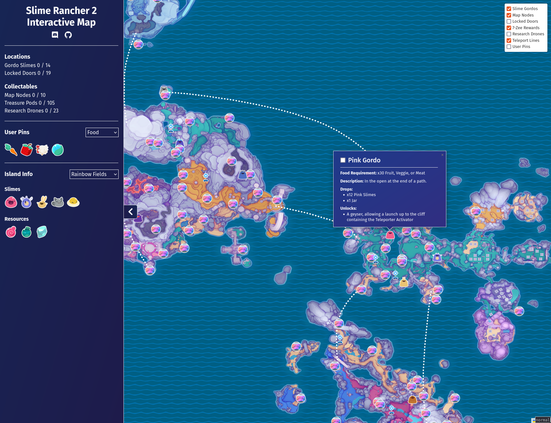Click the yellow chick slime icon
Image resolution: width=551 pixels, height=423 pixels.
(x=73, y=202)
